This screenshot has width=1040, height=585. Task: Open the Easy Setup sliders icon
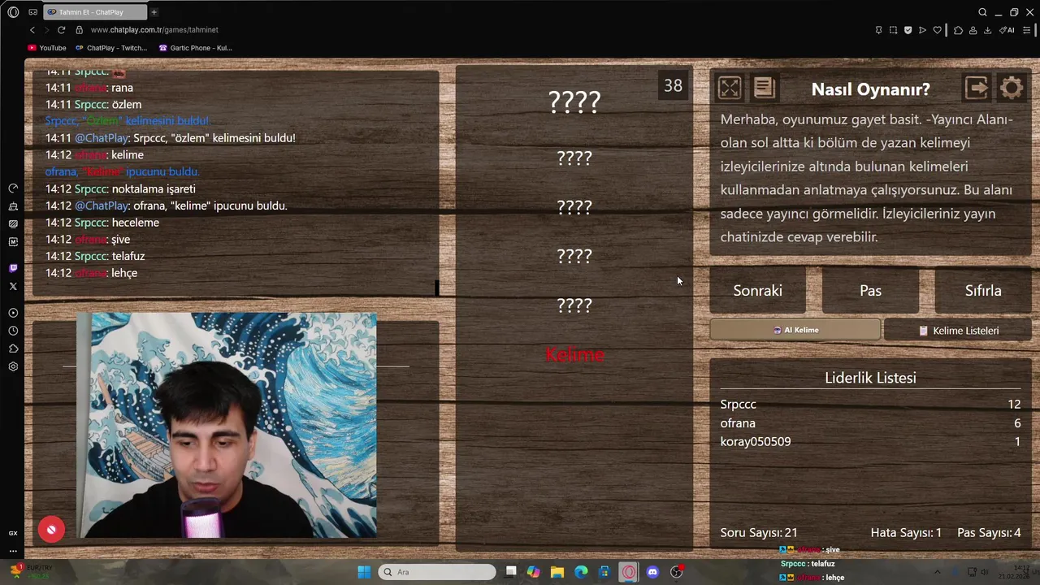click(1027, 30)
